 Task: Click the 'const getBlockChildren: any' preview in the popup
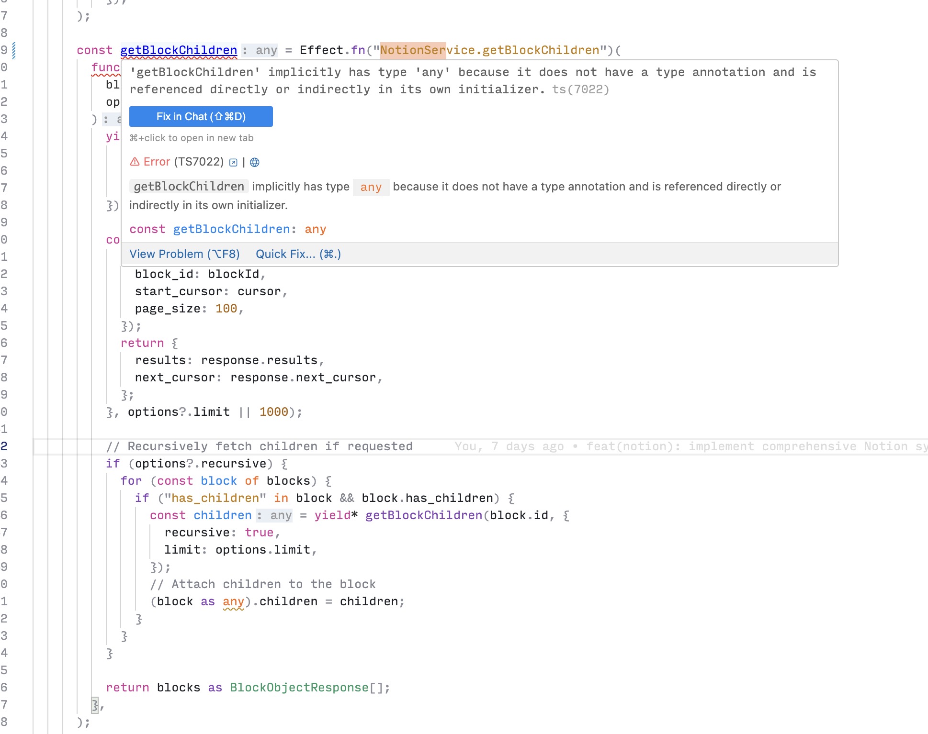228,229
